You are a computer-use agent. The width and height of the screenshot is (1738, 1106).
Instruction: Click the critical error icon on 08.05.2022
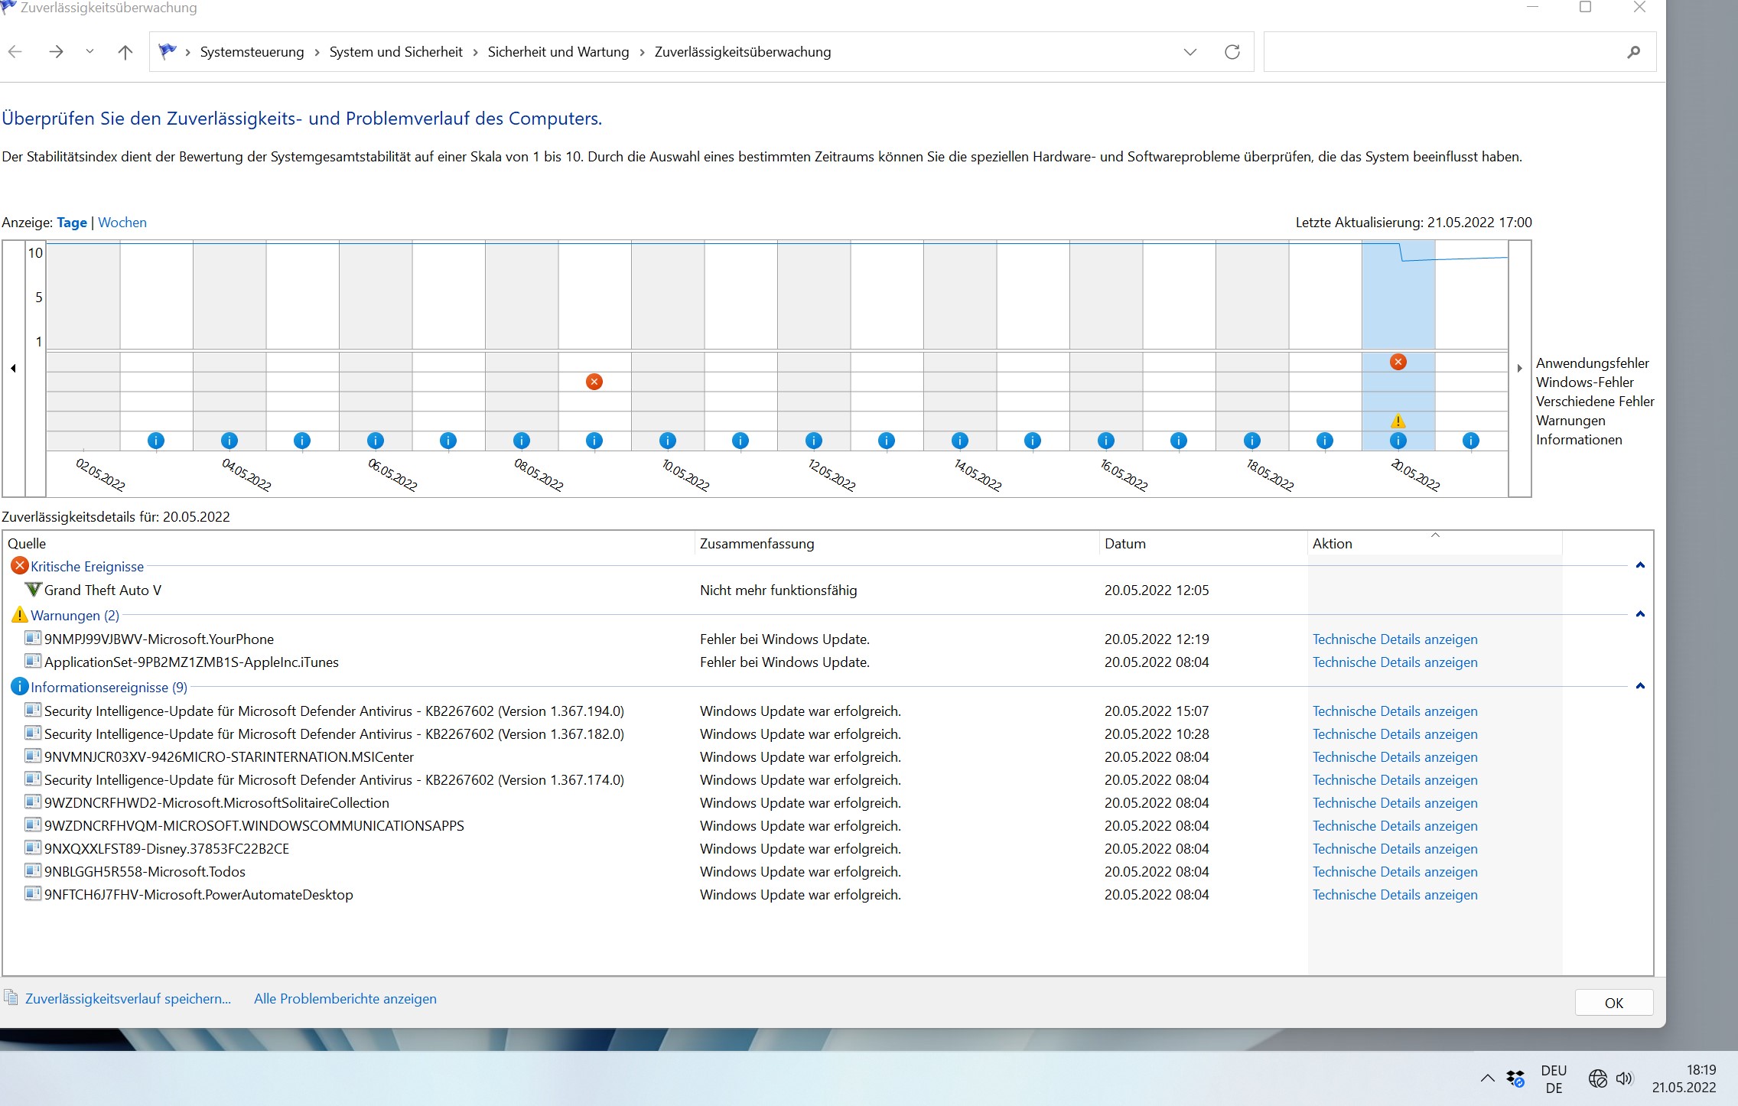pos(594,382)
